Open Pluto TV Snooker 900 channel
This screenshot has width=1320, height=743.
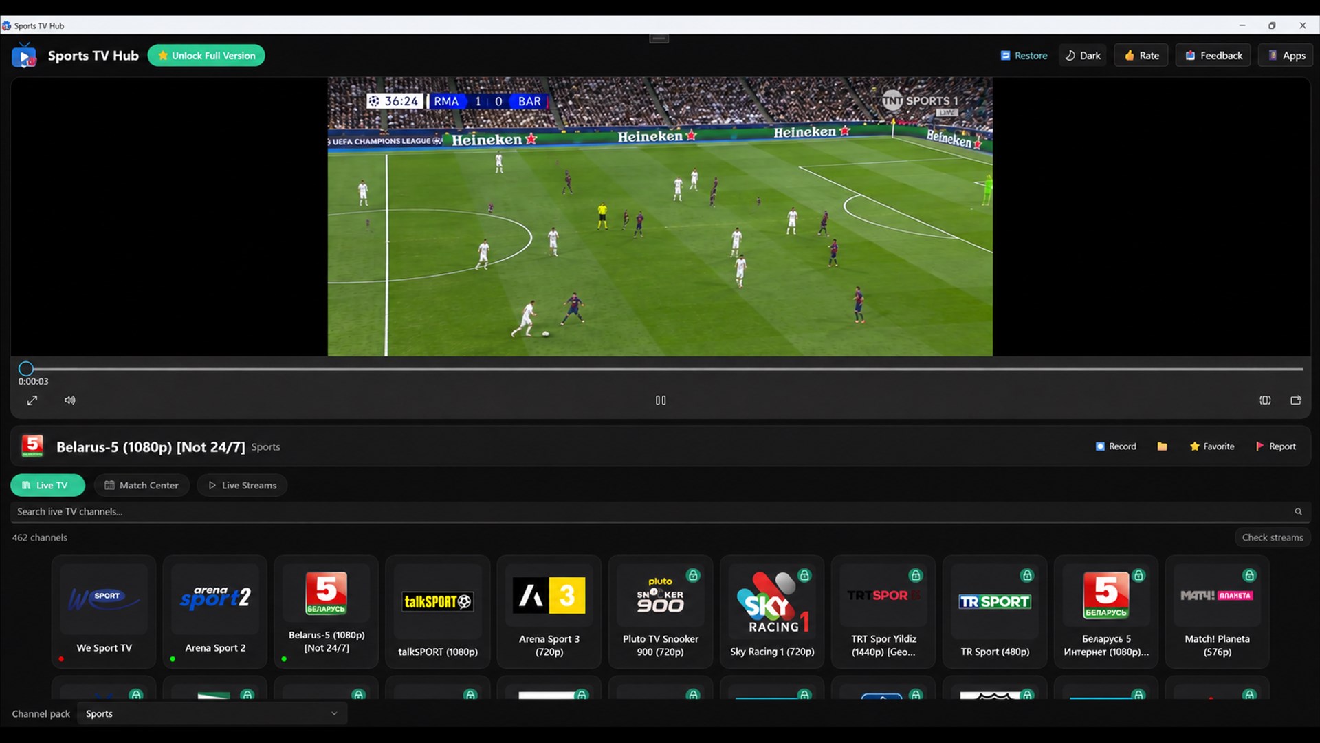pyautogui.click(x=661, y=612)
